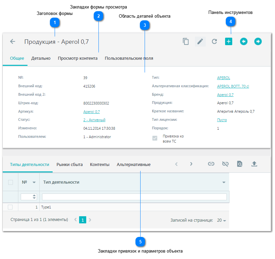Go to next page in the pager

tap(90, 220)
